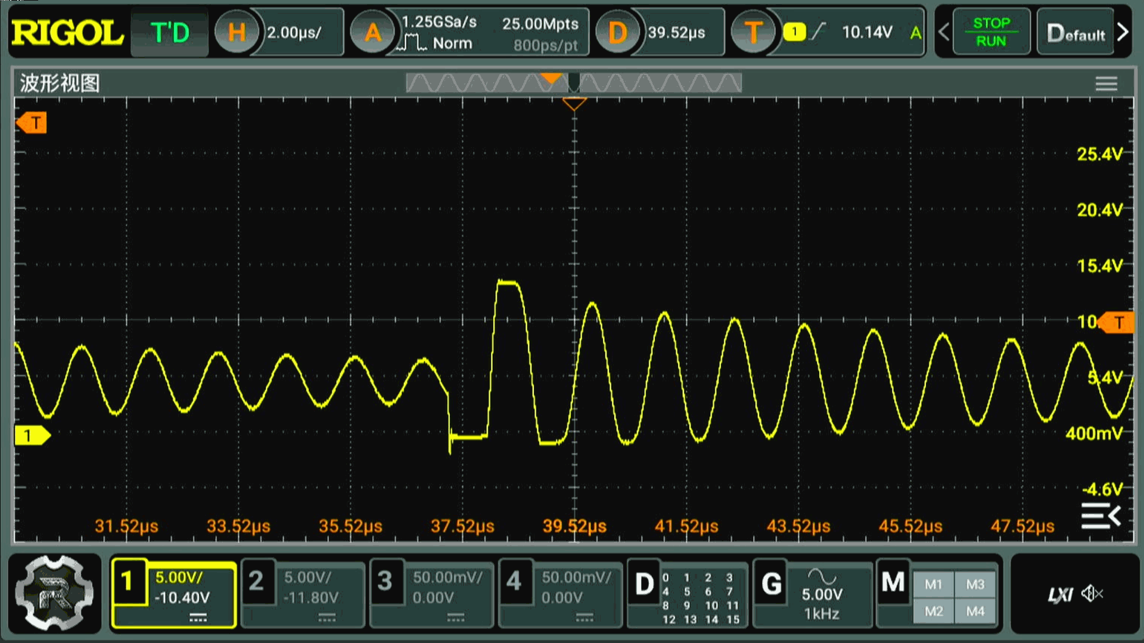The height and width of the screenshot is (643, 1144).
Task: Toggle channel 1 on or off
Action: [x=128, y=582]
